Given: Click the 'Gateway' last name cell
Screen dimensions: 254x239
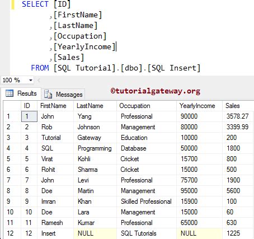Looking at the screenshot, I should point(95,138).
